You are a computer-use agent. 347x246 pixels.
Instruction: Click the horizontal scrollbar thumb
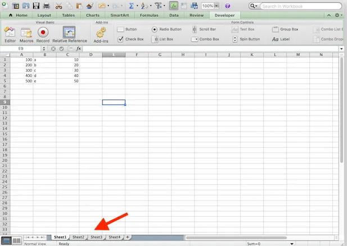[236, 238]
